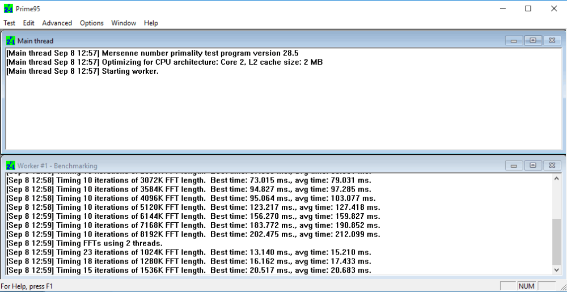Viewport: 567px width, 292px height.
Task: Click the program version 28.5 log line
Action: [153, 53]
